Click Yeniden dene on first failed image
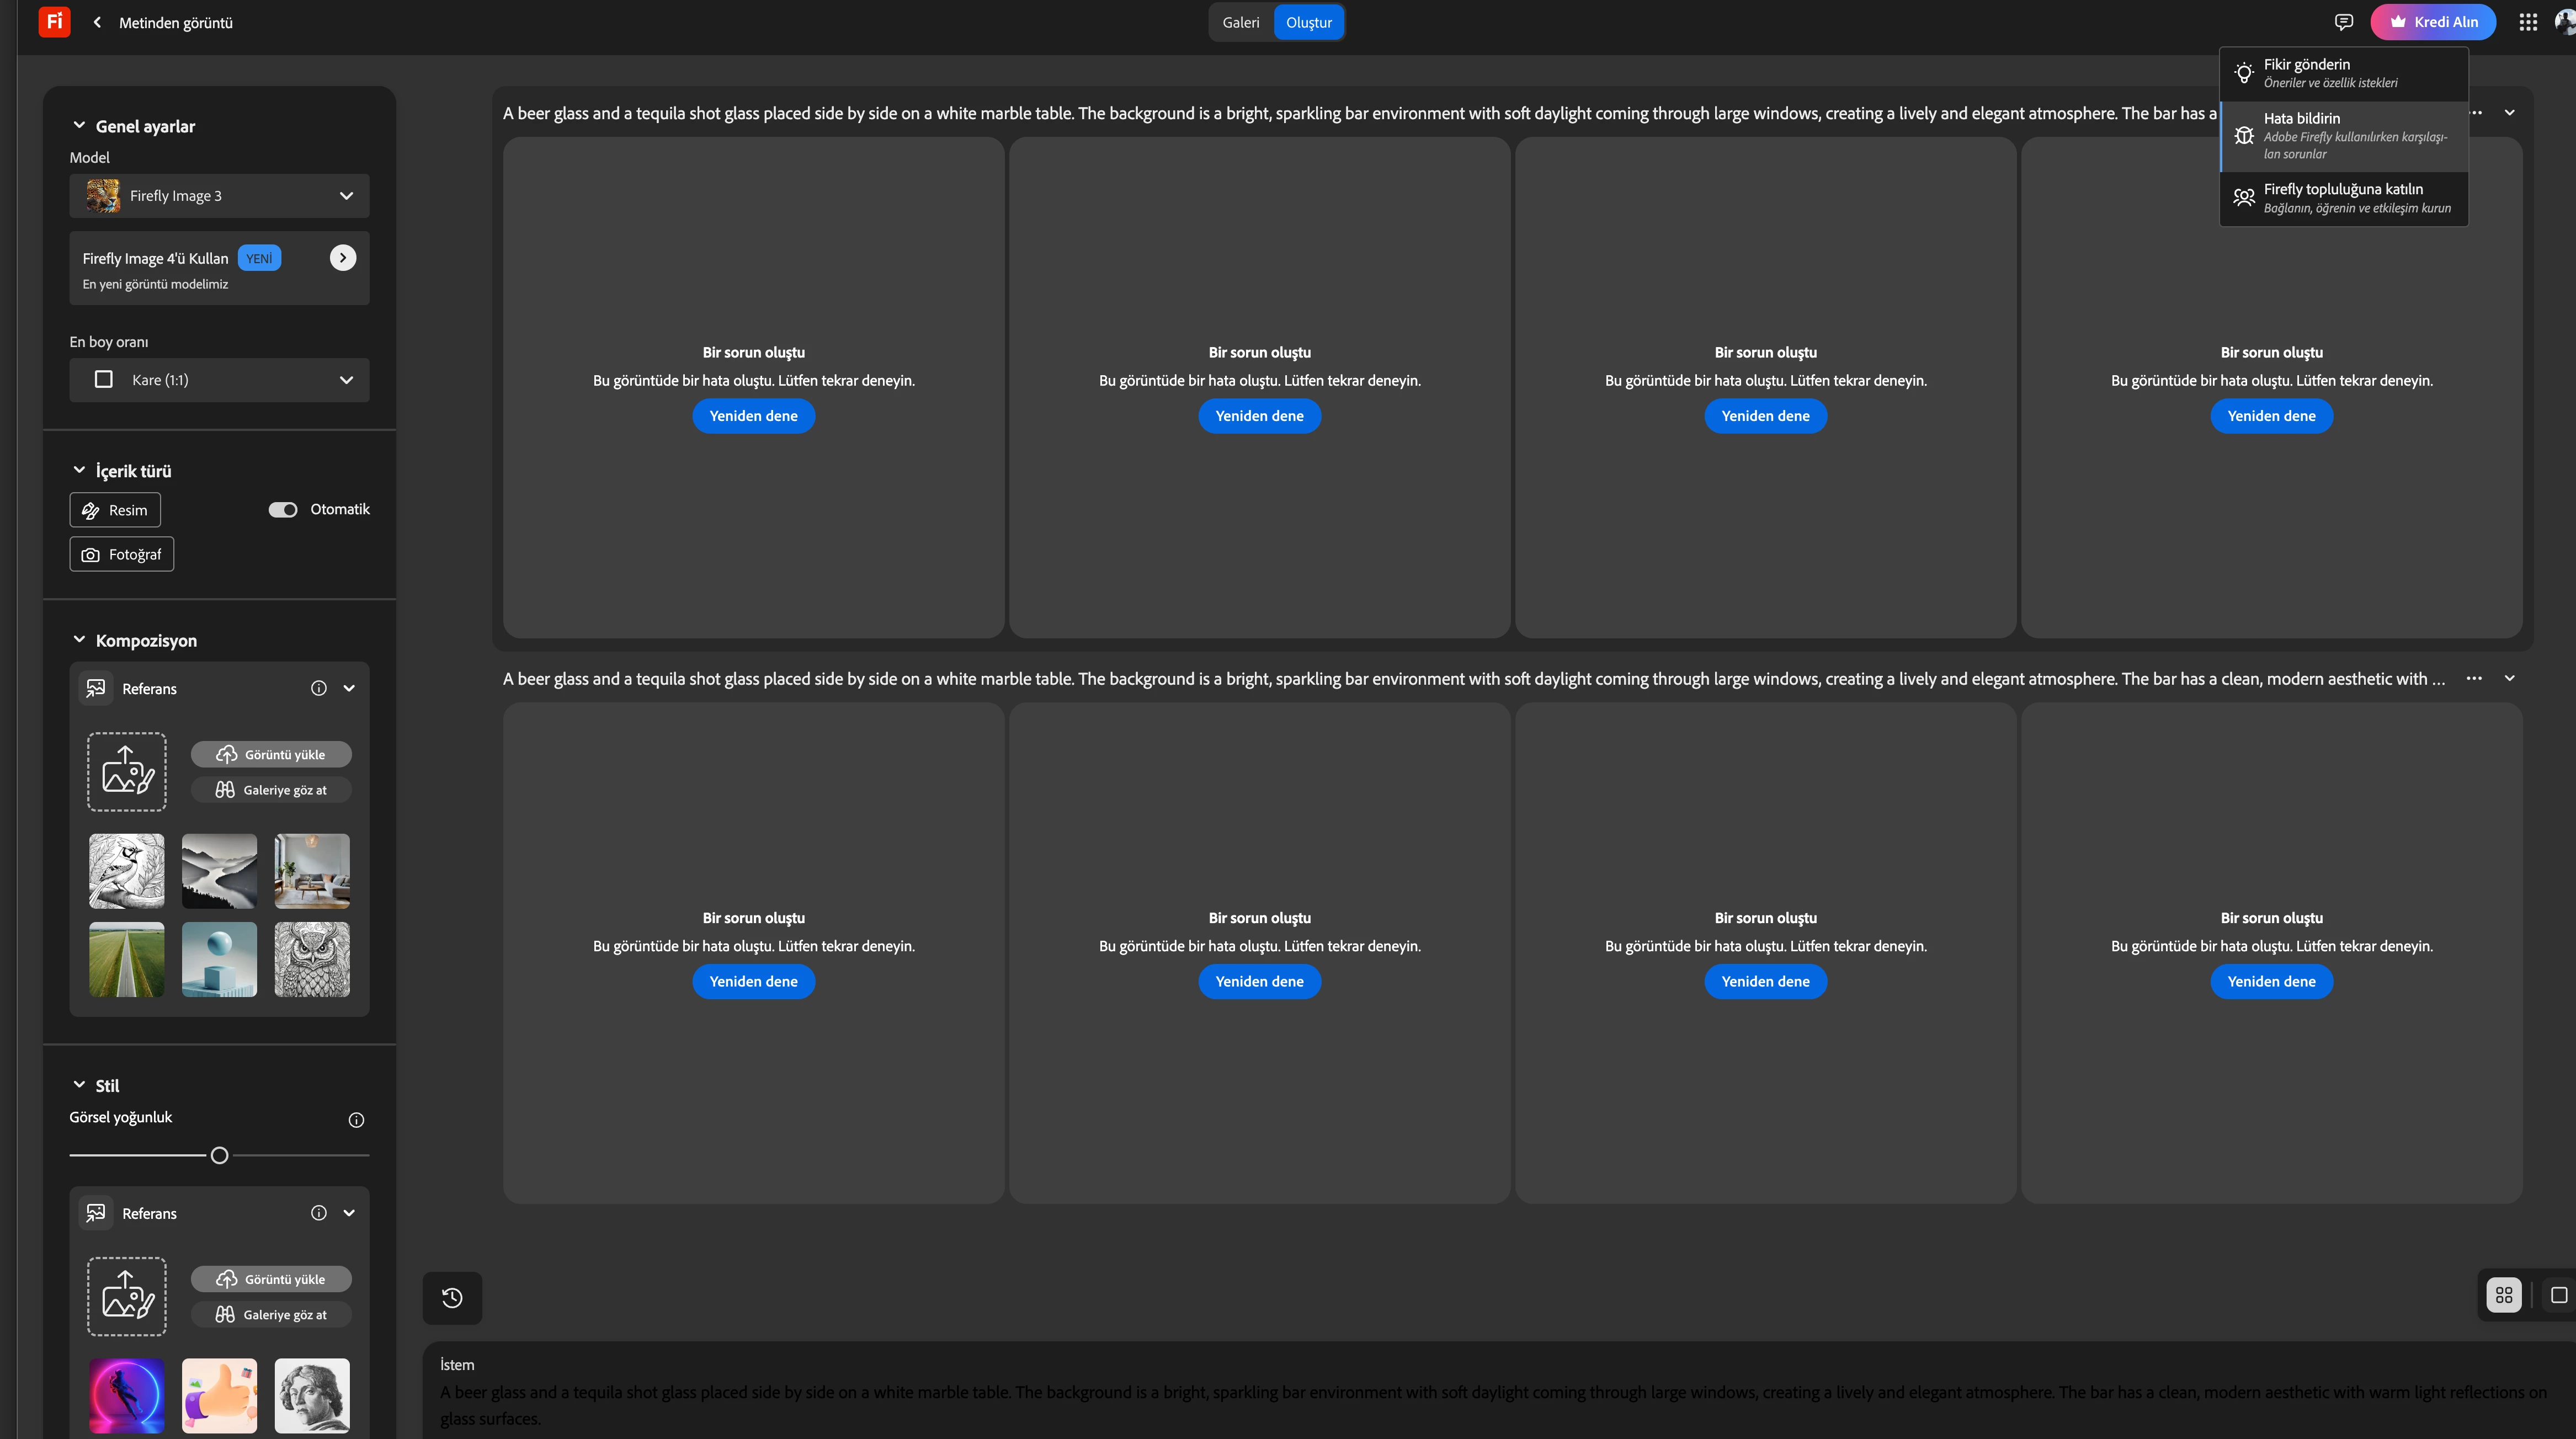This screenshot has width=2576, height=1439. click(x=753, y=416)
